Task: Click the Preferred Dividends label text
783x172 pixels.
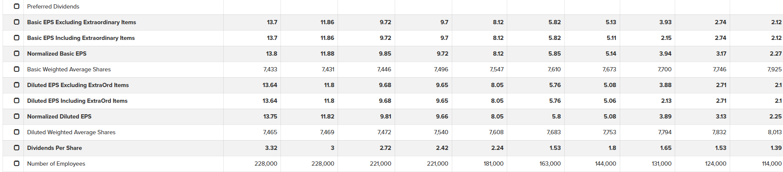Action: 53,6
